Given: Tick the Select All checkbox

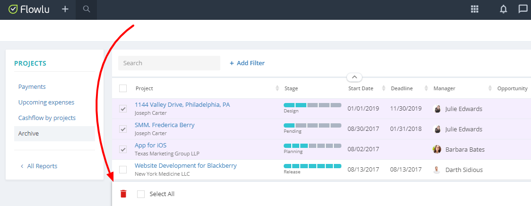Looking at the screenshot, I should [x=141, y=194].
